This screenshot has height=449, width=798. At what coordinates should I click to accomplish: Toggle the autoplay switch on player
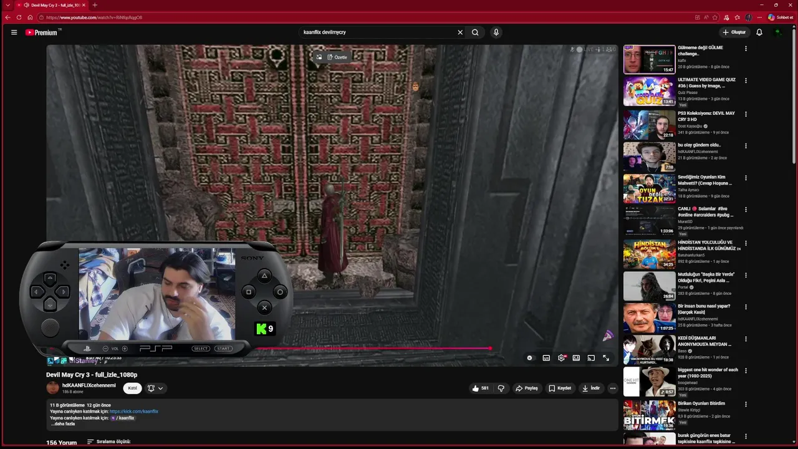click(530, 358)
